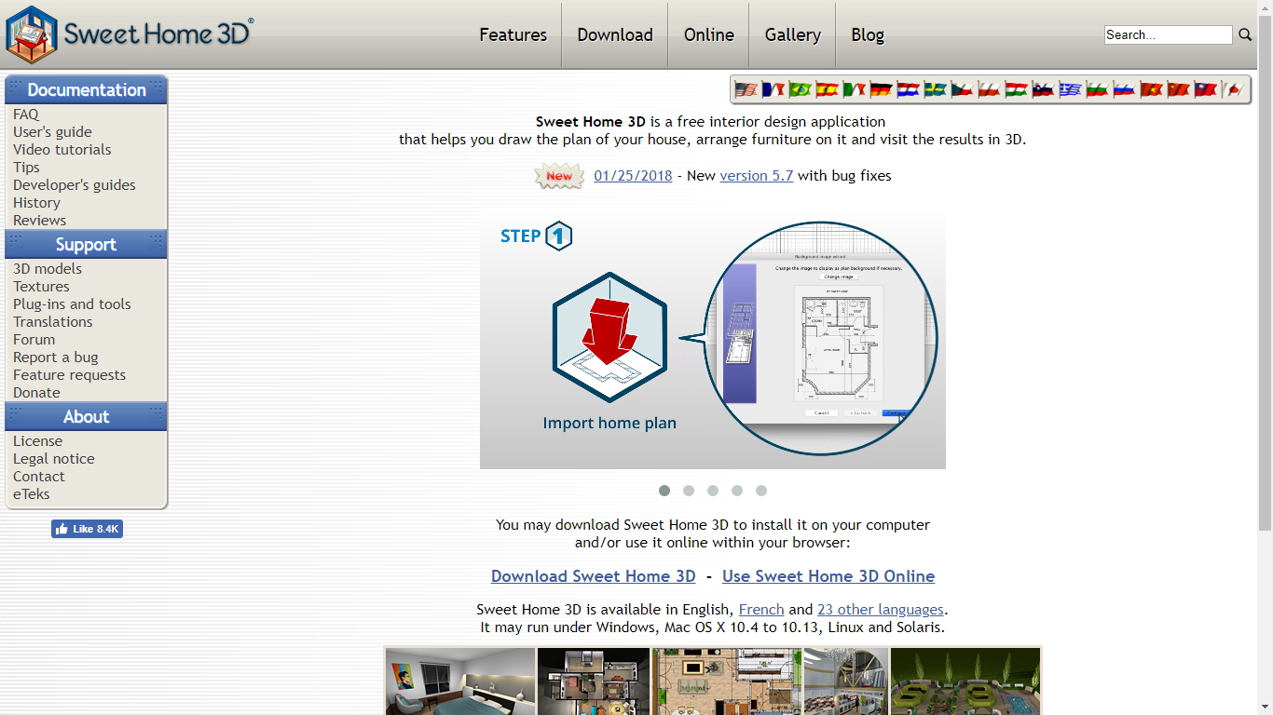Screen dimensions: 1273x715
Task: Click the Step 1 Import home plan slide
Action: pos(713,339)
